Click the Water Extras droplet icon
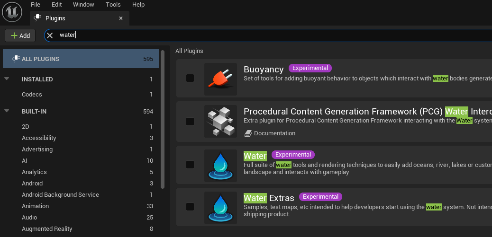The height and width of the screenshot is (237, 492). coord(220,208)
